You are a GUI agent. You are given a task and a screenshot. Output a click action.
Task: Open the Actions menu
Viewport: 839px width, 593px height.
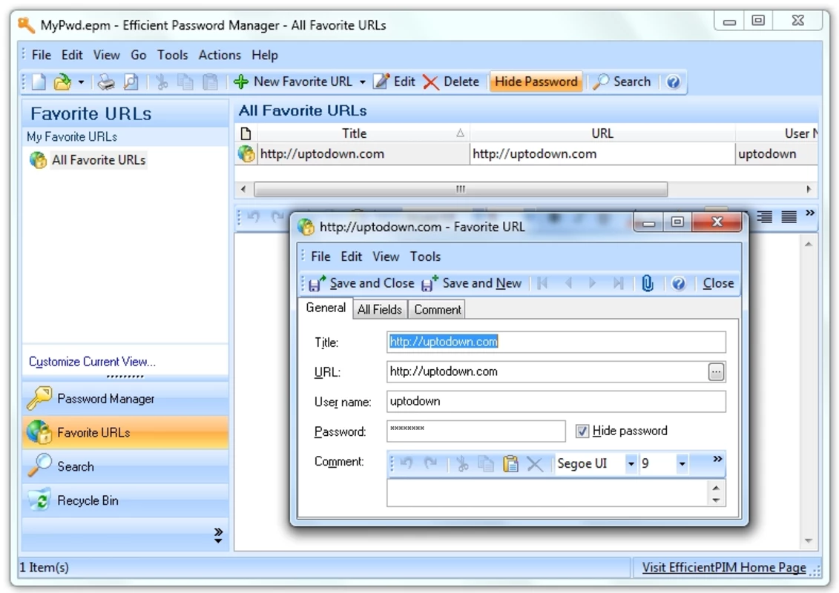(x=220, y=55)
